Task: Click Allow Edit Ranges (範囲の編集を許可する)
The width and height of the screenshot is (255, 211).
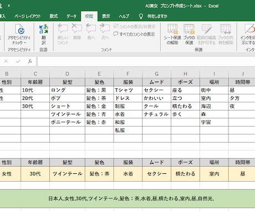Action: (x=206, y=34)
